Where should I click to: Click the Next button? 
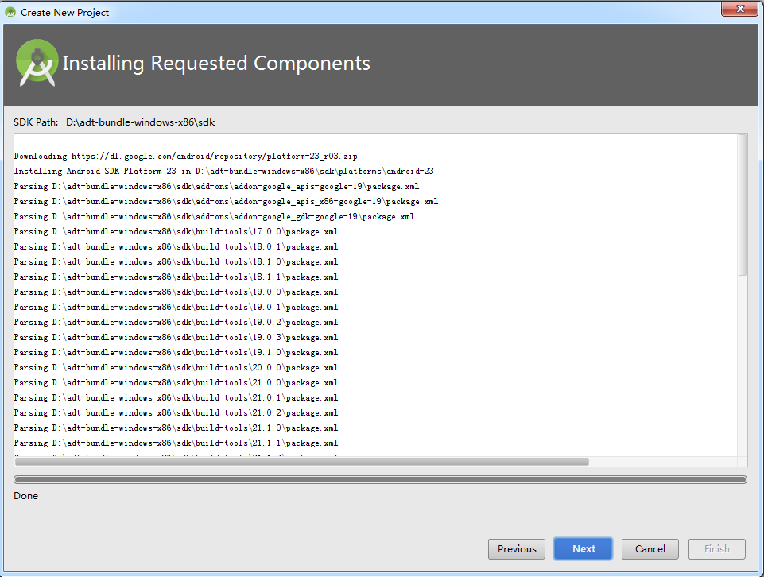[x=583, y=548]
